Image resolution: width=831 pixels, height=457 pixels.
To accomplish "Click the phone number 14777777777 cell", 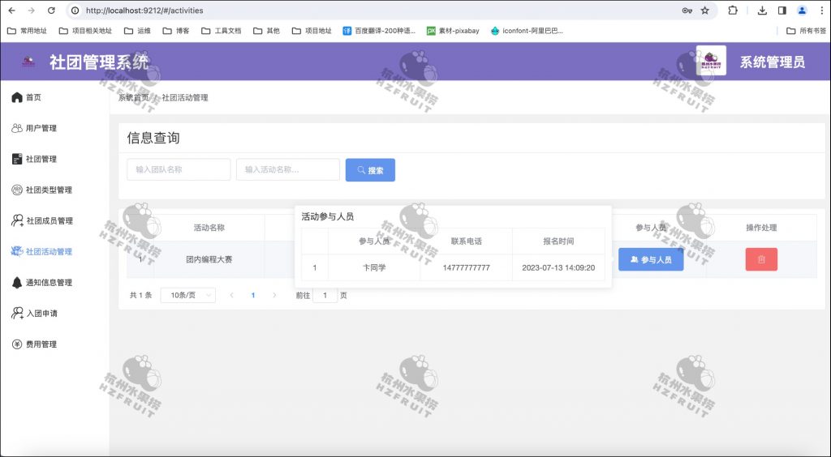I will point(466,267).
